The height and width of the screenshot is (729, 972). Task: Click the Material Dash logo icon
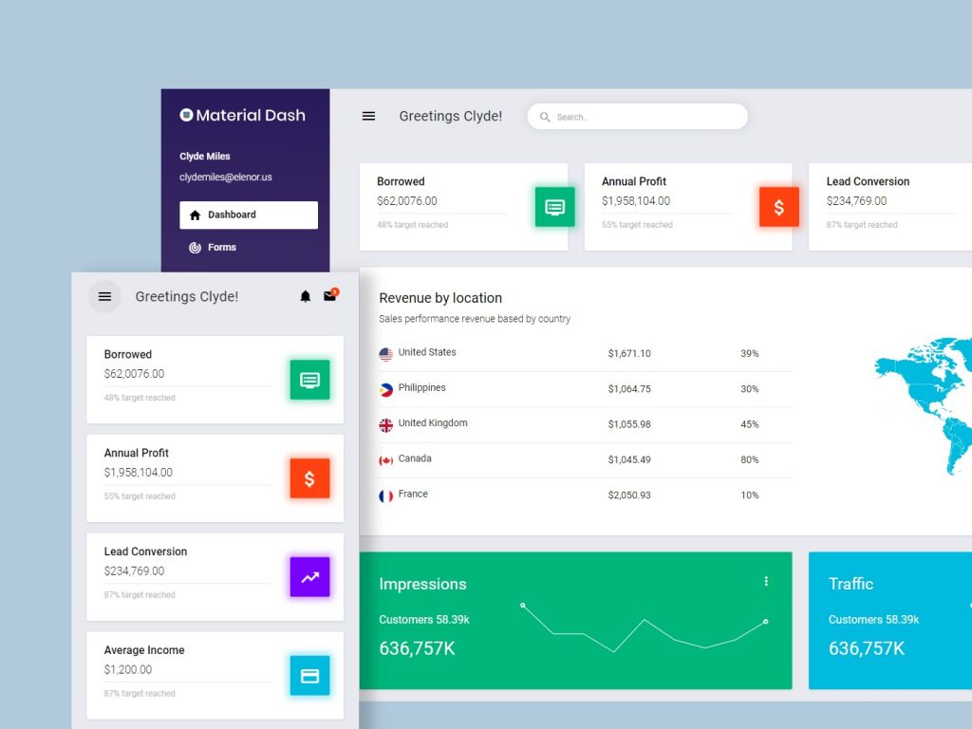pos(186,115)
